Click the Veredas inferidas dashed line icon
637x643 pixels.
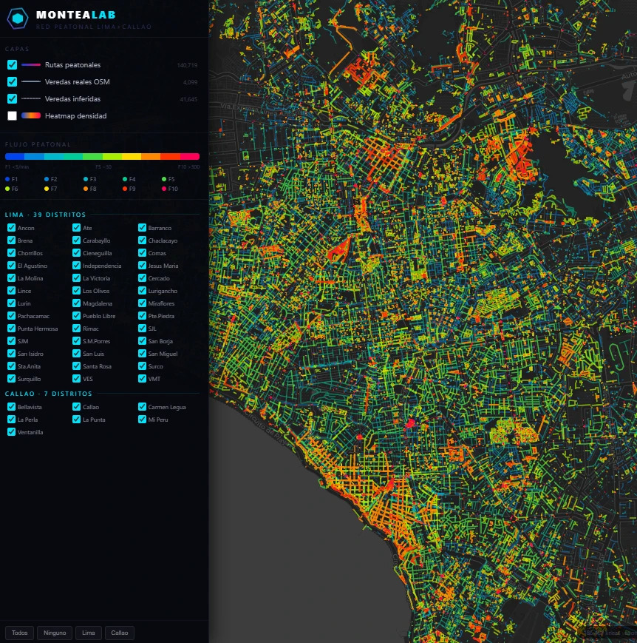click(x=31, y=99)
